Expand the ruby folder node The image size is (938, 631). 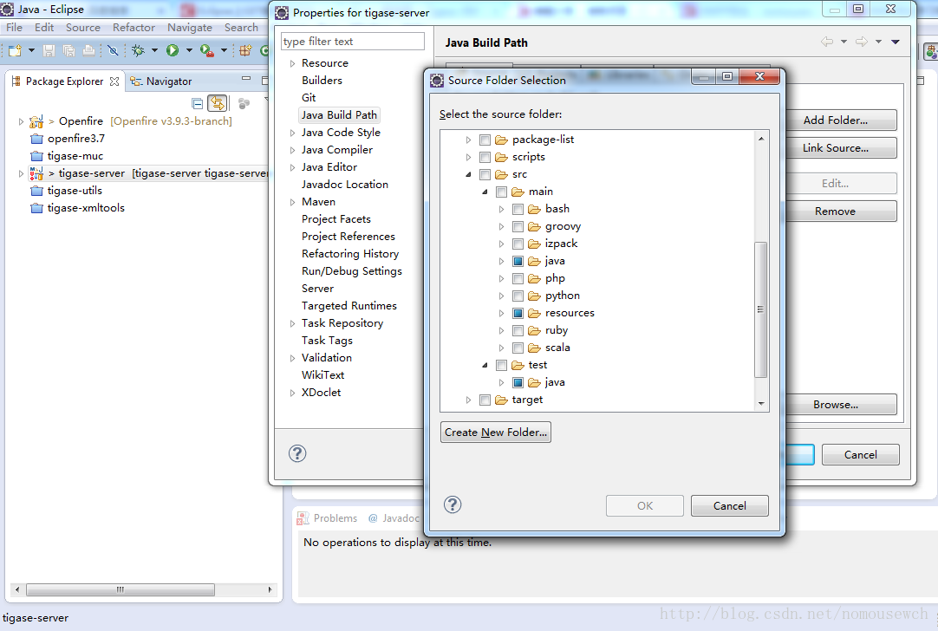tap(501, 331)
